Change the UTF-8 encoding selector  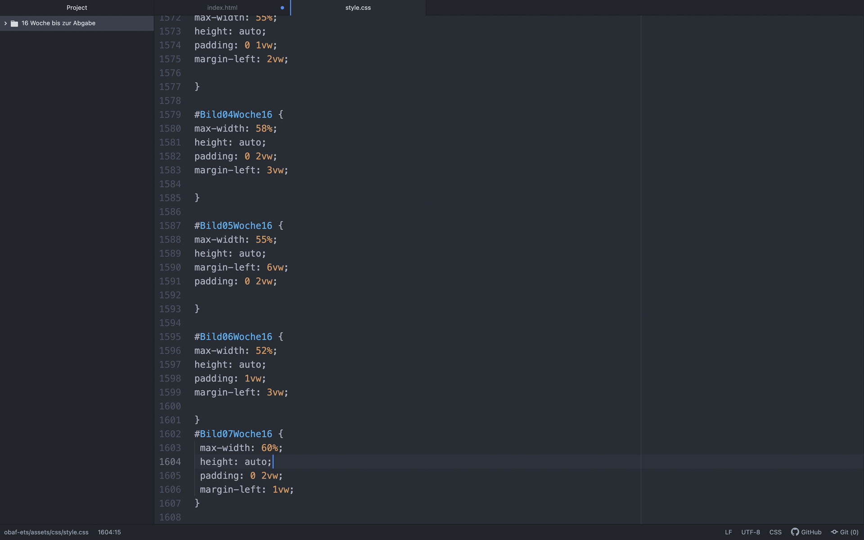[x=751, y=532]
